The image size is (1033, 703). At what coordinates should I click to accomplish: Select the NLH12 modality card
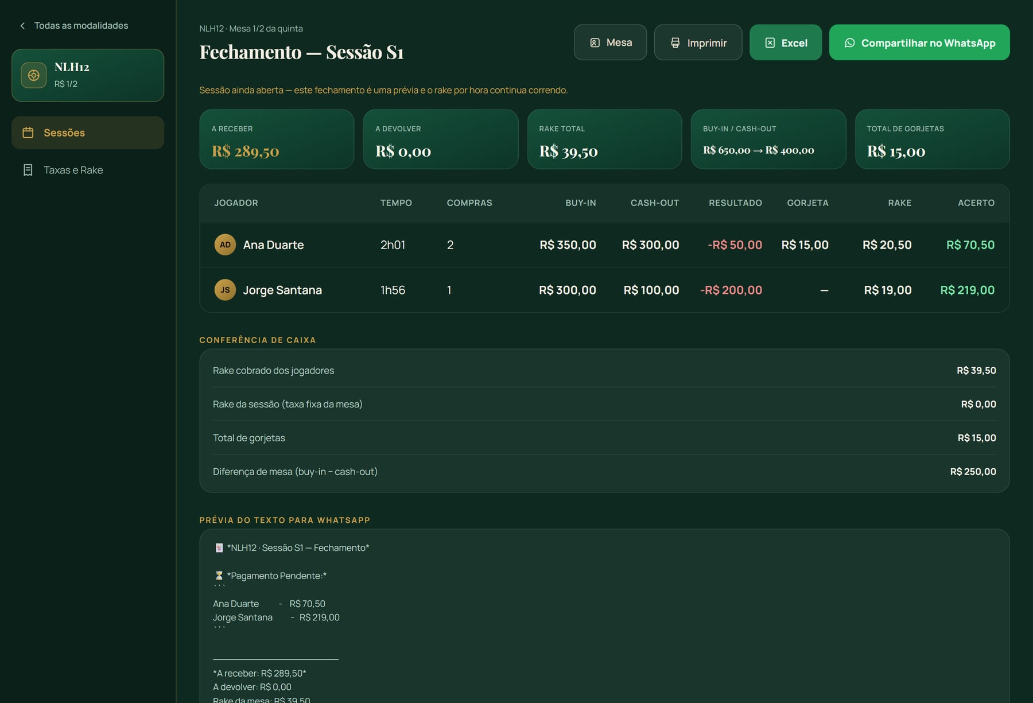(x=88, y=75)
